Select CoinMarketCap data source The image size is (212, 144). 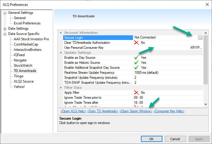click(x=26, y=44)
